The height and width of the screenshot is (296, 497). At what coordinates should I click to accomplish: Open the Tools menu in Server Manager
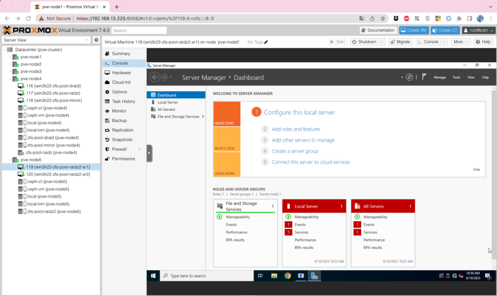coord(456,77)
